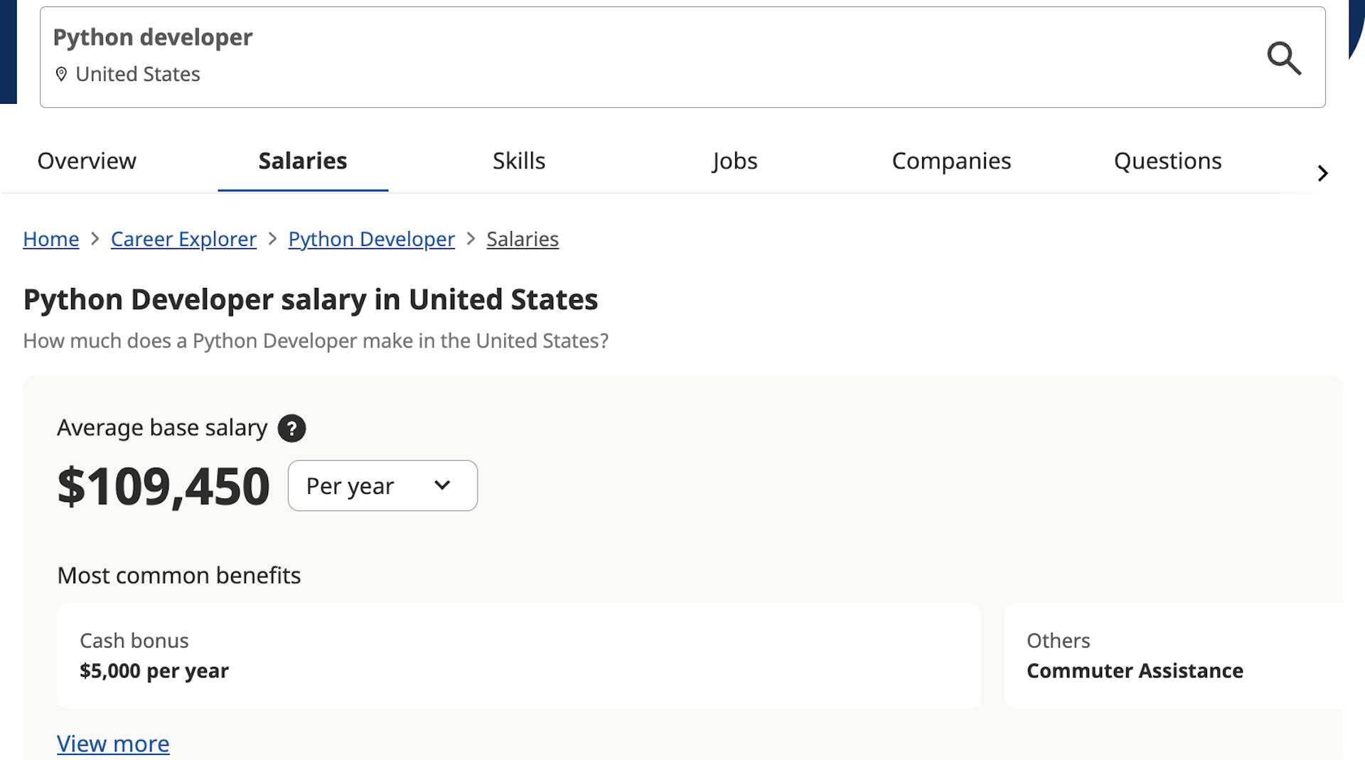Open the Questions tab
The image size is (1365, 760).
(1167, 161)
